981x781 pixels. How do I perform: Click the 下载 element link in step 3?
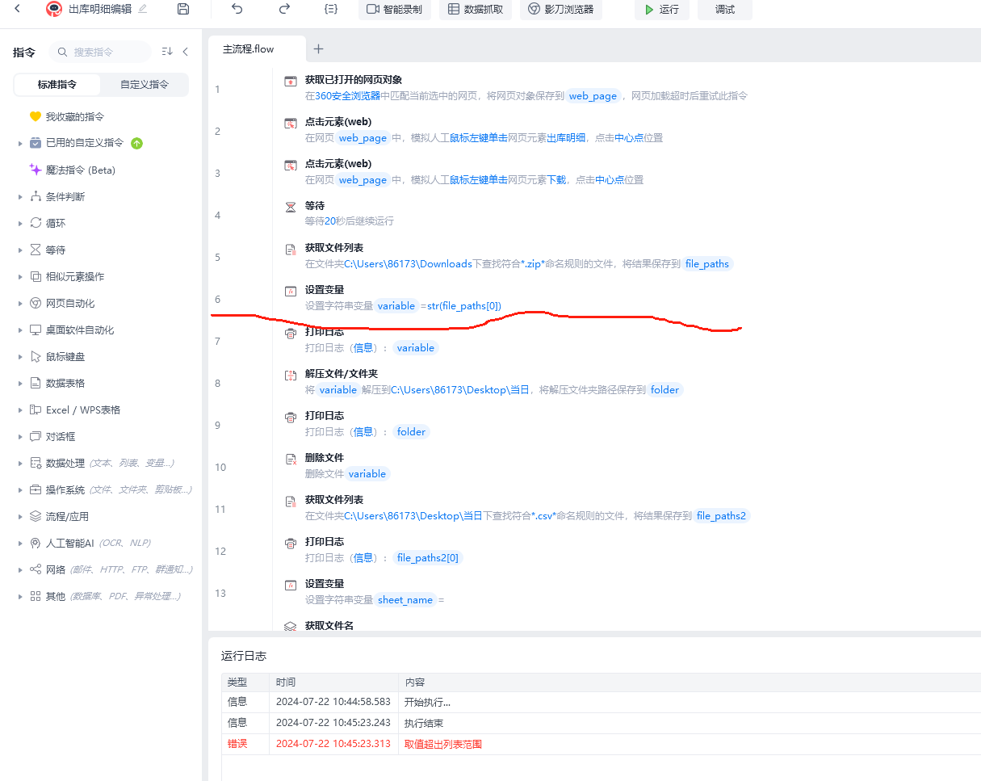(556, 180)
